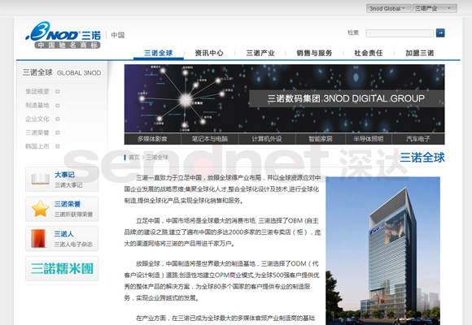Click the gold star icon beside 三诺荣誉
The width and height of the screenshot is (472, 325).
pos(41,209)
